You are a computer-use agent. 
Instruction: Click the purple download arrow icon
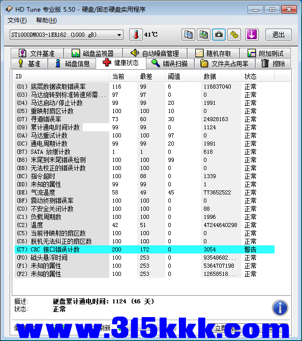(252, 35)
